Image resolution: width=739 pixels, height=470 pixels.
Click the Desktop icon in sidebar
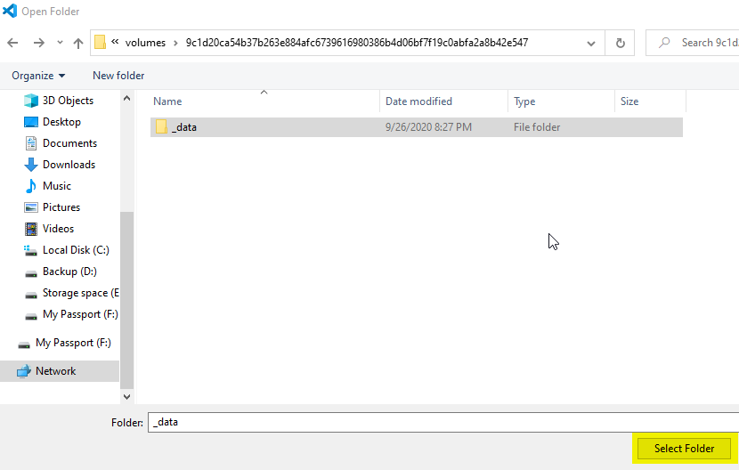point(30,122)
